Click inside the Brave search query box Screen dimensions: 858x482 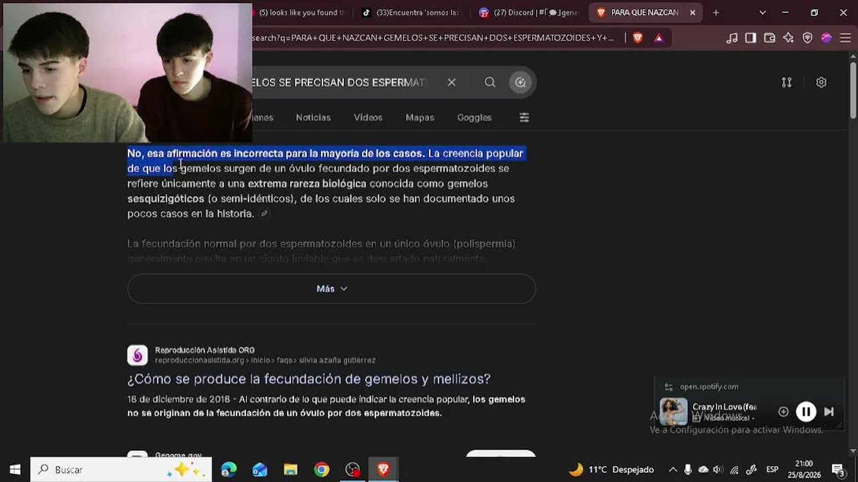pyautogui.click(x=339, y=82)
